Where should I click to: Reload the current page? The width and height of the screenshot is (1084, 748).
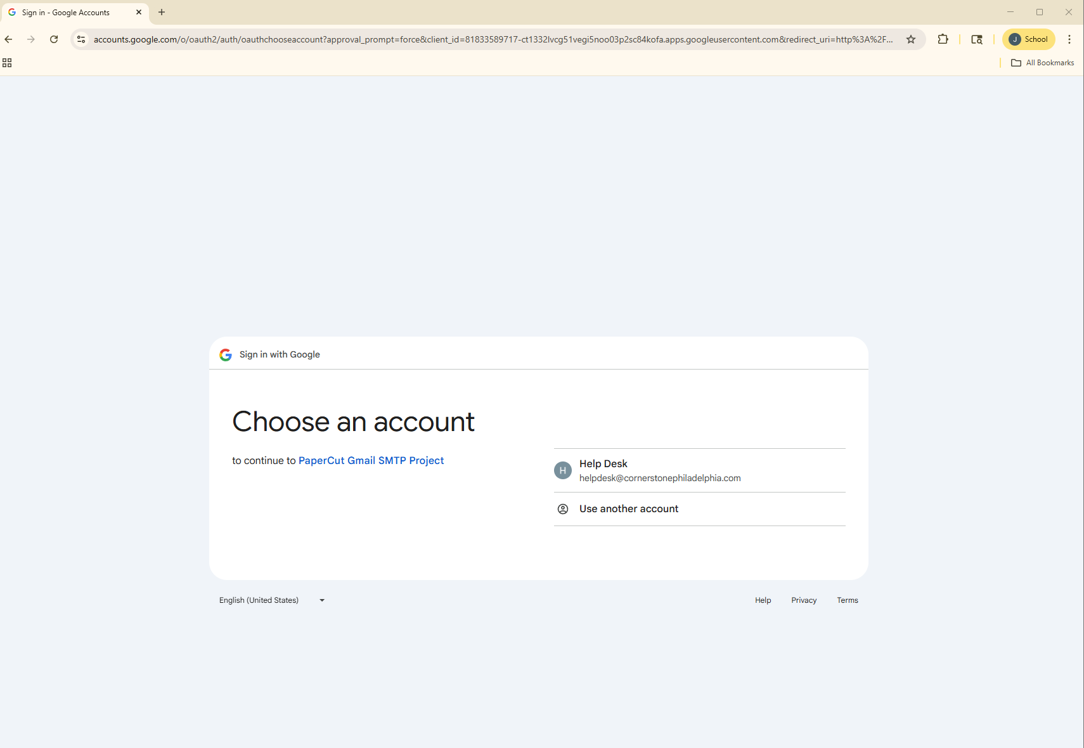click(54, 39)
